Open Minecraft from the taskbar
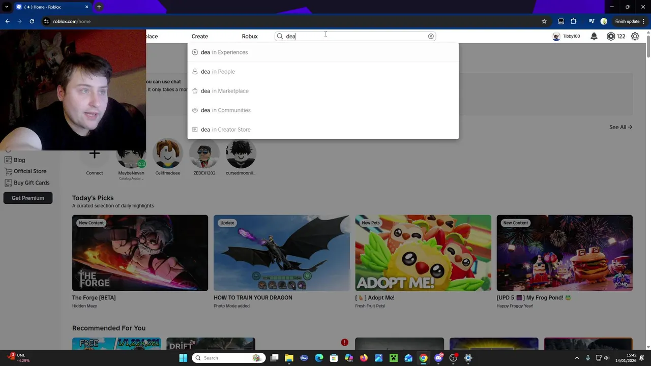 (393, 358)
